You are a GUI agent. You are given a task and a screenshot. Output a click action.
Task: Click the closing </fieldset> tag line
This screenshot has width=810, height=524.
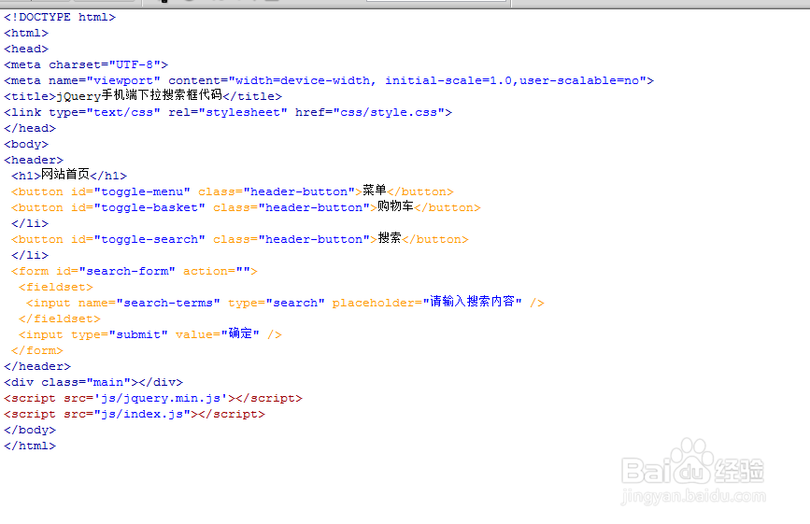60,319
